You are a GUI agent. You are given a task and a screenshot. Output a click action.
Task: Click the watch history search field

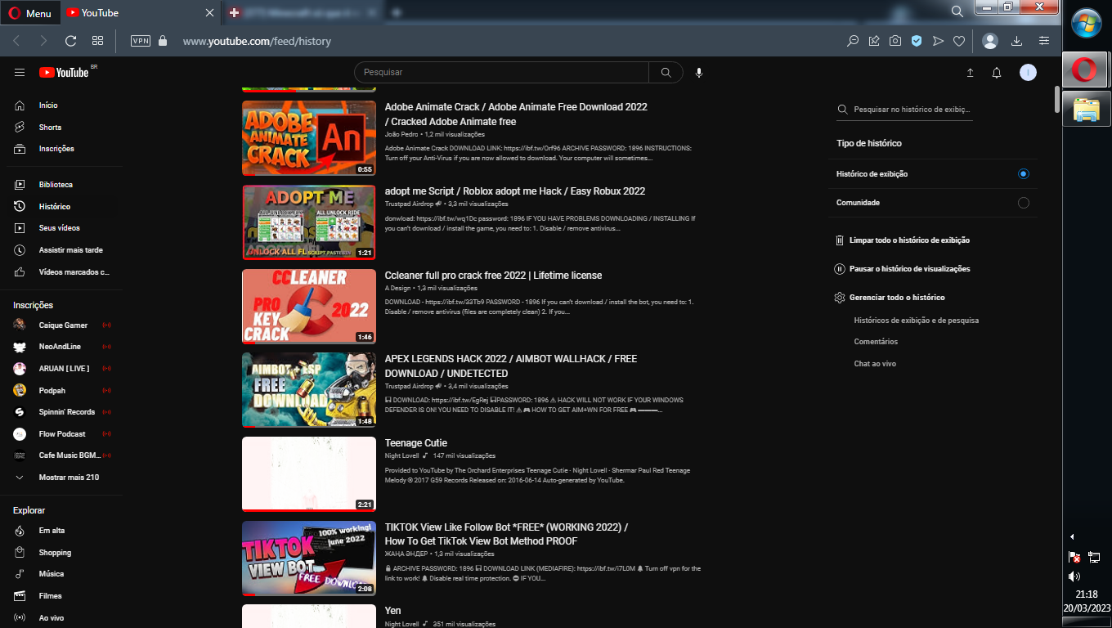[904, 110]
